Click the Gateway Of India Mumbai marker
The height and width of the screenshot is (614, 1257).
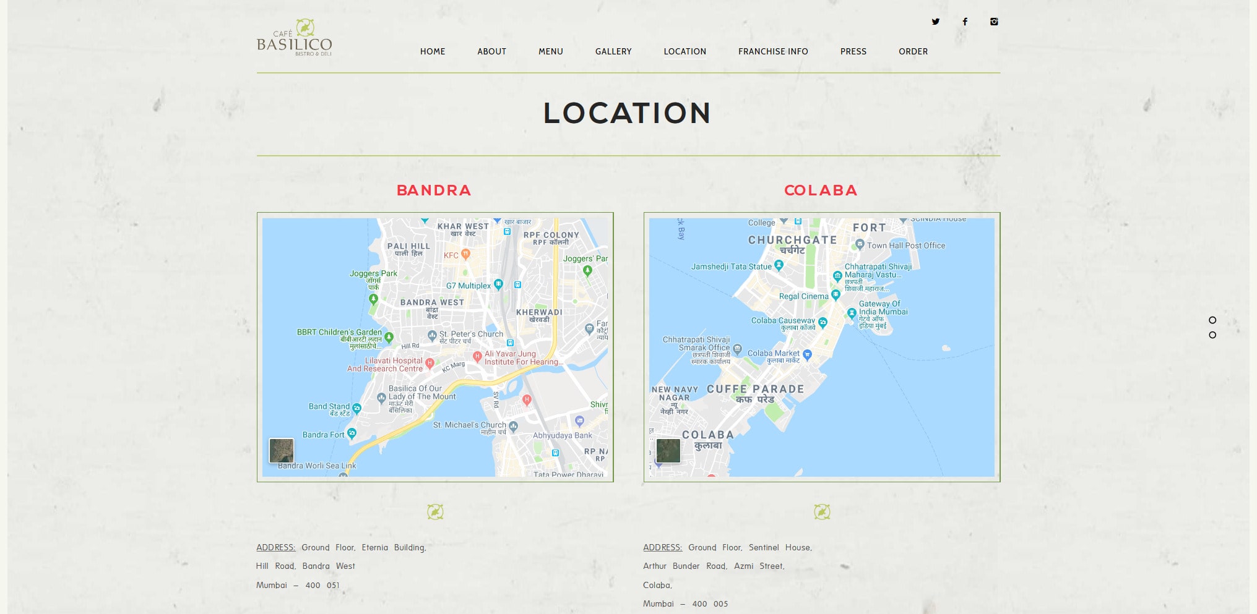(852, 313)
